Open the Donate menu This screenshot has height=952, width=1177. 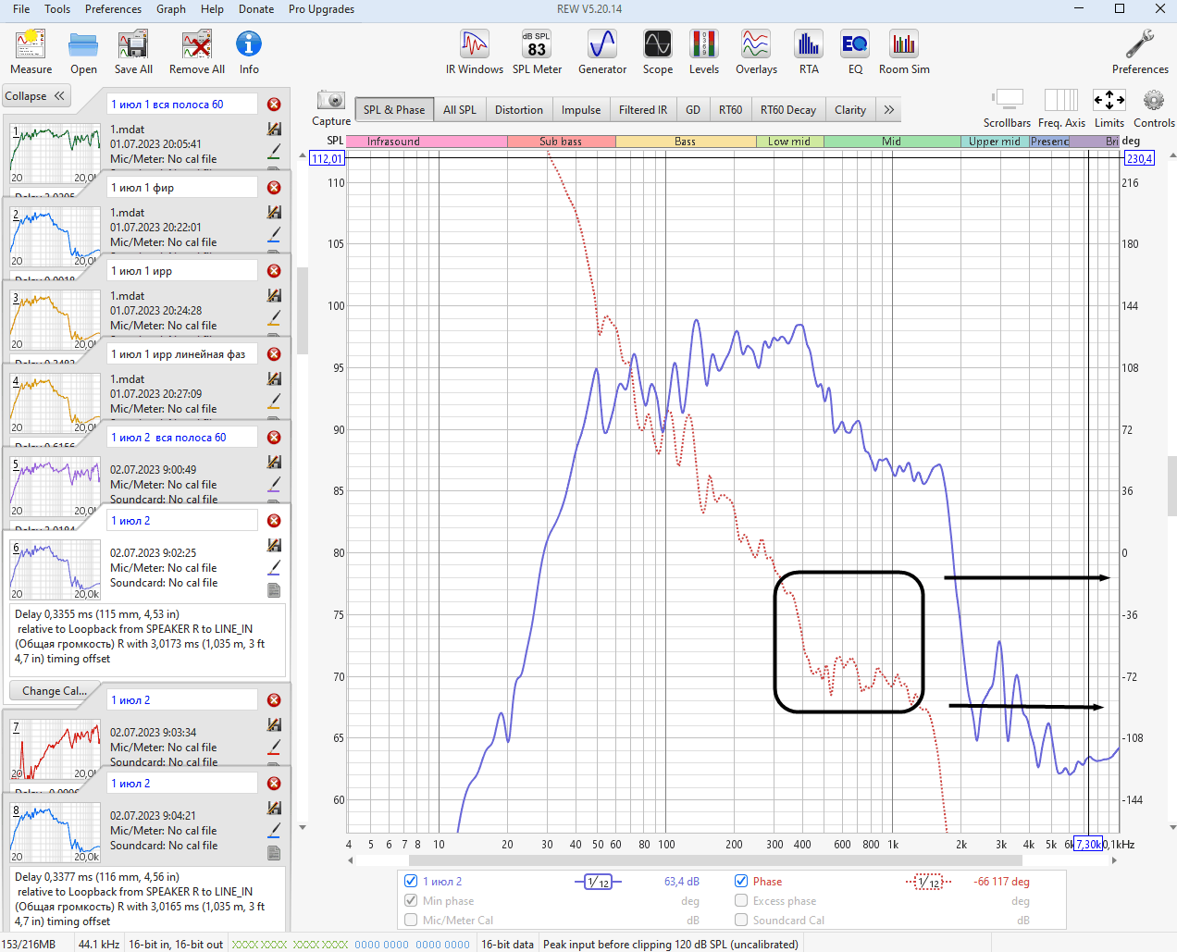coord(256,9)
